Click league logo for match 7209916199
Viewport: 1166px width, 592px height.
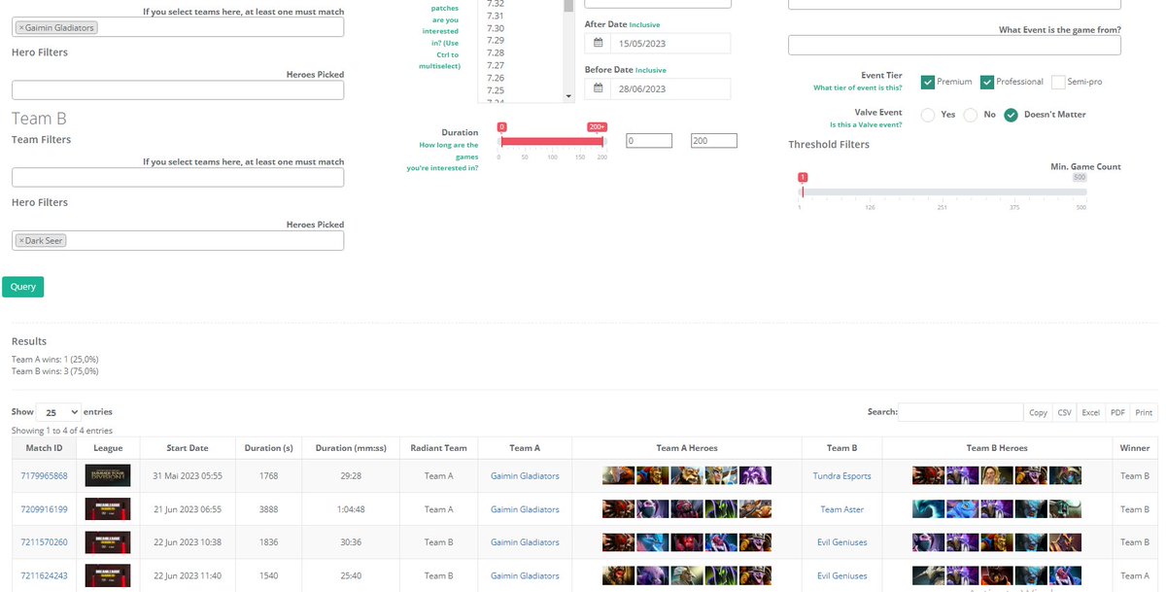(108, 509)
